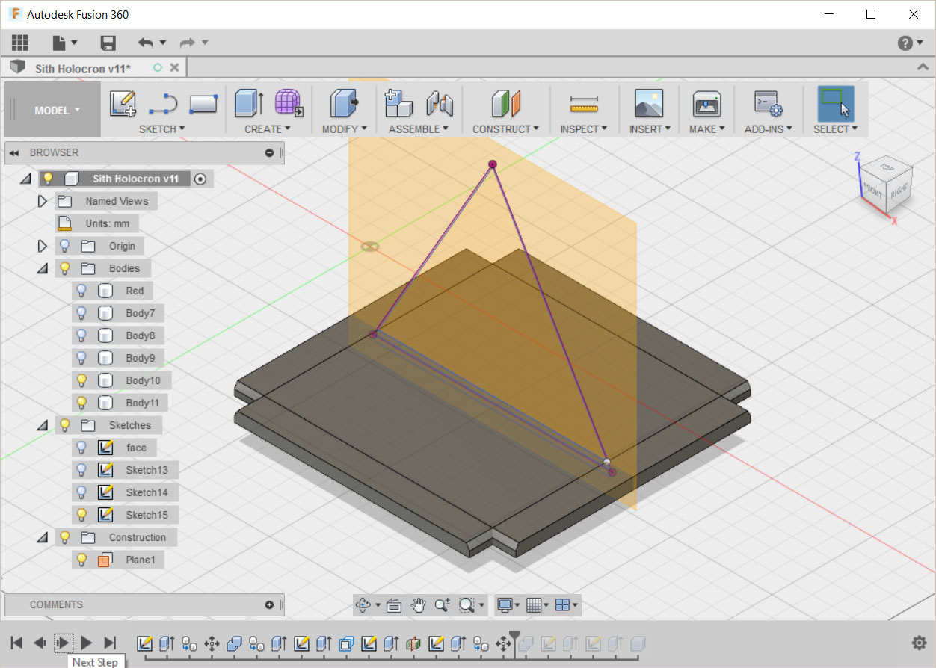The height and width of the screenshot is (668, 936).
Task: Open timeline settings gear icon
Action: [x=919, y=643]
